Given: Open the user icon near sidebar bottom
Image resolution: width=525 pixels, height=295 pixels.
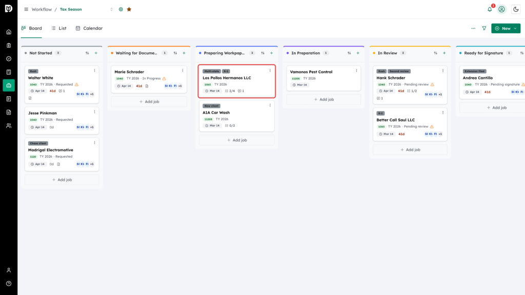Looking at the screenshot, I should click(9, 270).
